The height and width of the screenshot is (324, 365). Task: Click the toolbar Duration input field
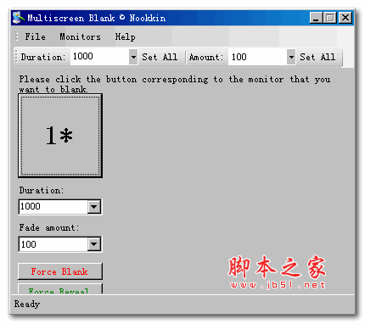99,57
